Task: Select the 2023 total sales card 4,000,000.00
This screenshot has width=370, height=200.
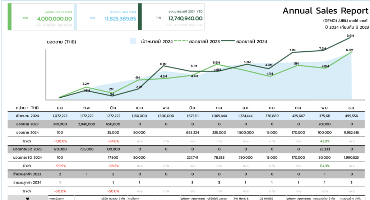Action: [54, 19]
